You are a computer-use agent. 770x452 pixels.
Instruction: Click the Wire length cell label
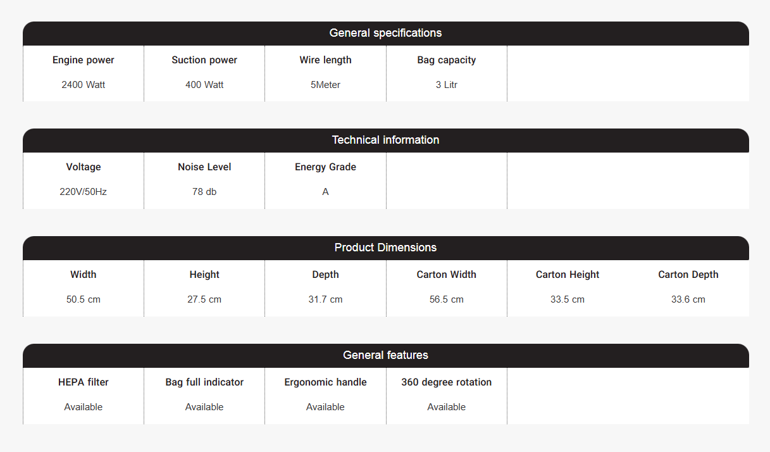(325, 60)
